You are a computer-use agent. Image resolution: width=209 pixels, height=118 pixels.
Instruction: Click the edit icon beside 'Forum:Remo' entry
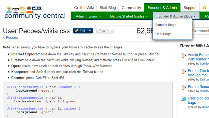pos(183,88)
